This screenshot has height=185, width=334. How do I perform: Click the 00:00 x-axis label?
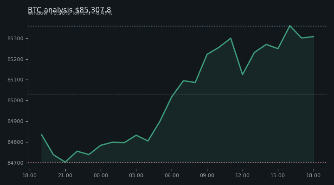(101, 175)
